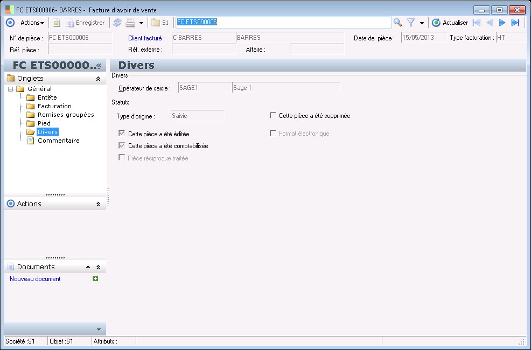Open the Remises groupées tree item
Screen dimensions: 531x350
pos(66,115)
